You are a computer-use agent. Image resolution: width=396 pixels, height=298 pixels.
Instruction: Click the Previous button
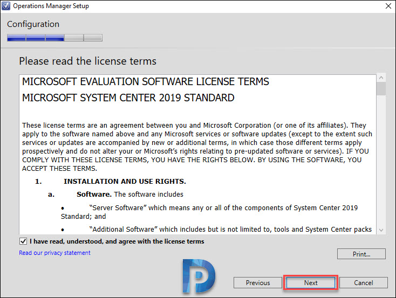tap(258, 282)
